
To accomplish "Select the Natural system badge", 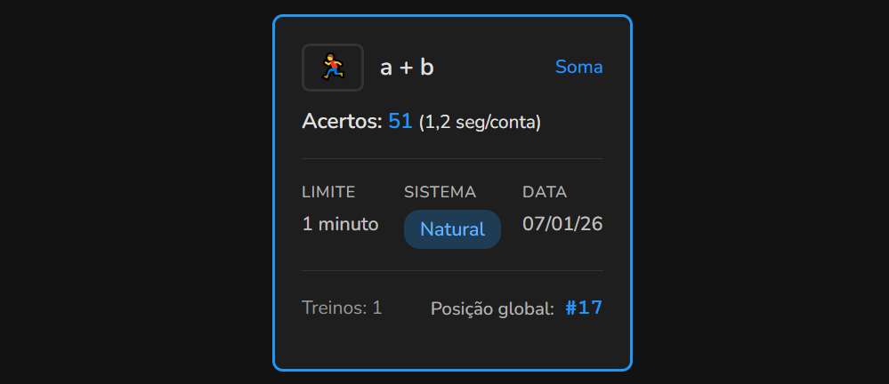I will tap(452, 229).
